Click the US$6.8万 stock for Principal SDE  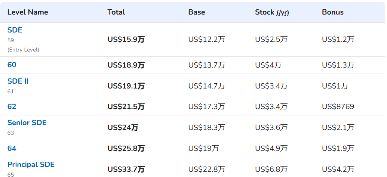pos(271,170)
